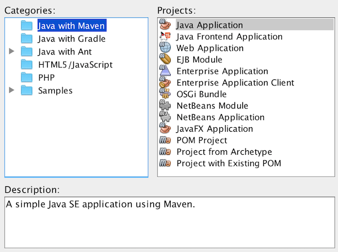The height and width of the screenshot is (252, 338).
Task: Click the Java Frontend Application icon
Action: click(165, 37)
